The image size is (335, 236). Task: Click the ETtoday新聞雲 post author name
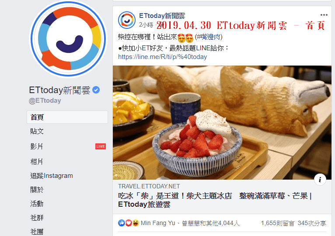coord(162,16)
